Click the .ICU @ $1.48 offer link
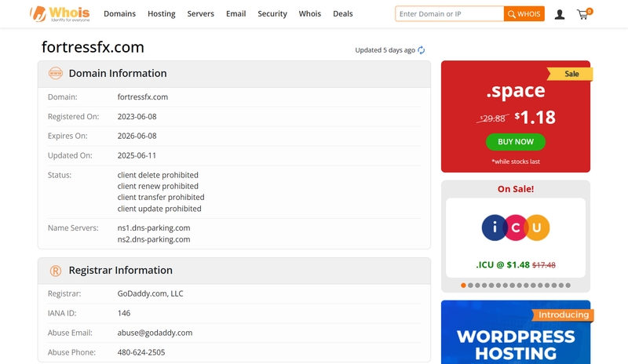The height and width of the screenshot is (364, 628). 516,264
